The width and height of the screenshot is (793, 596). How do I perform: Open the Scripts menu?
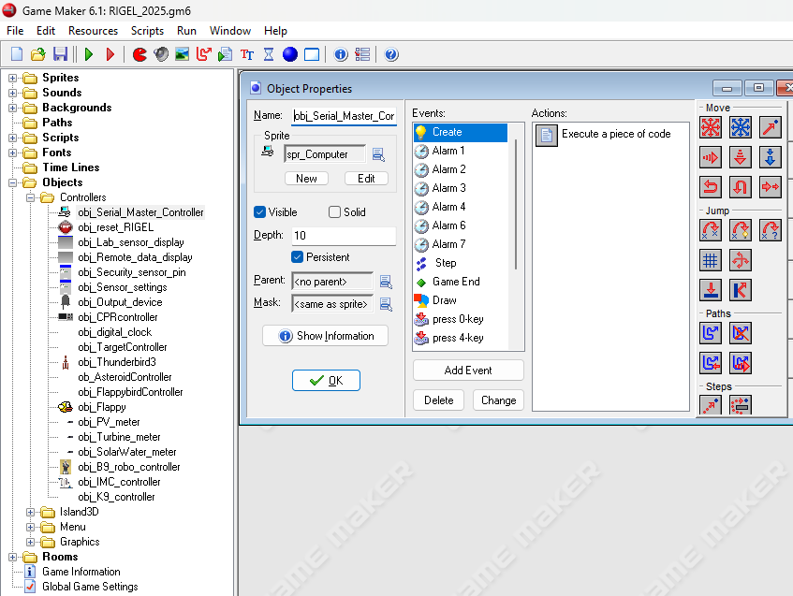tap(147, 31)
